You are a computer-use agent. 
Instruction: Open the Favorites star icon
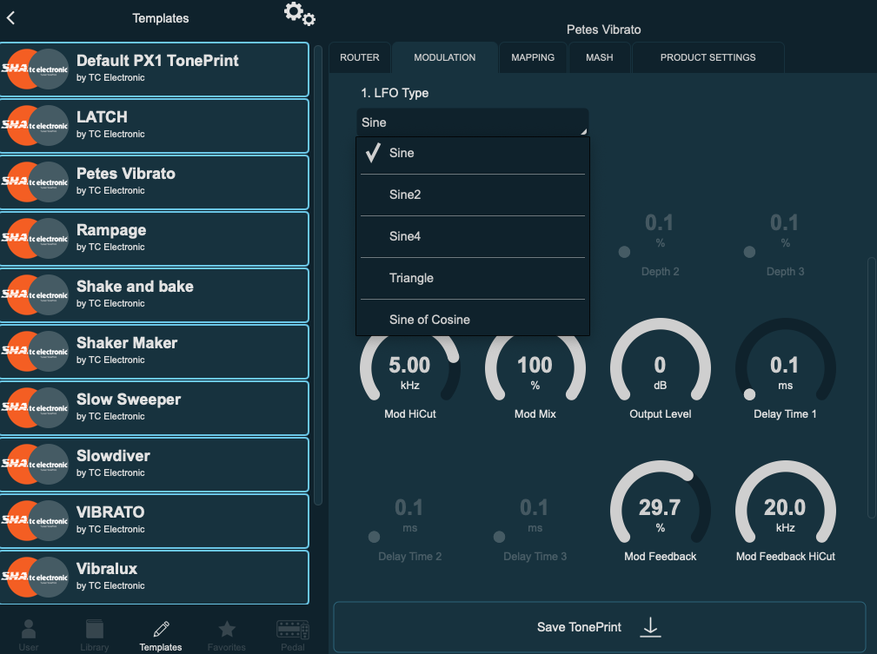coord(227,630)
